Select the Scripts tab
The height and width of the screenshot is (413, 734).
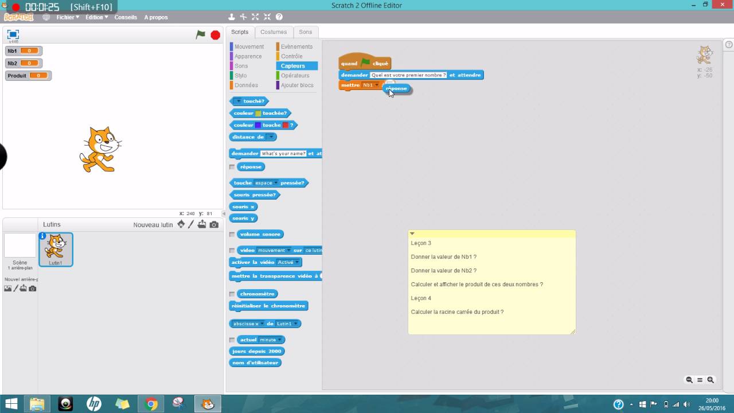tap(240, 32)
